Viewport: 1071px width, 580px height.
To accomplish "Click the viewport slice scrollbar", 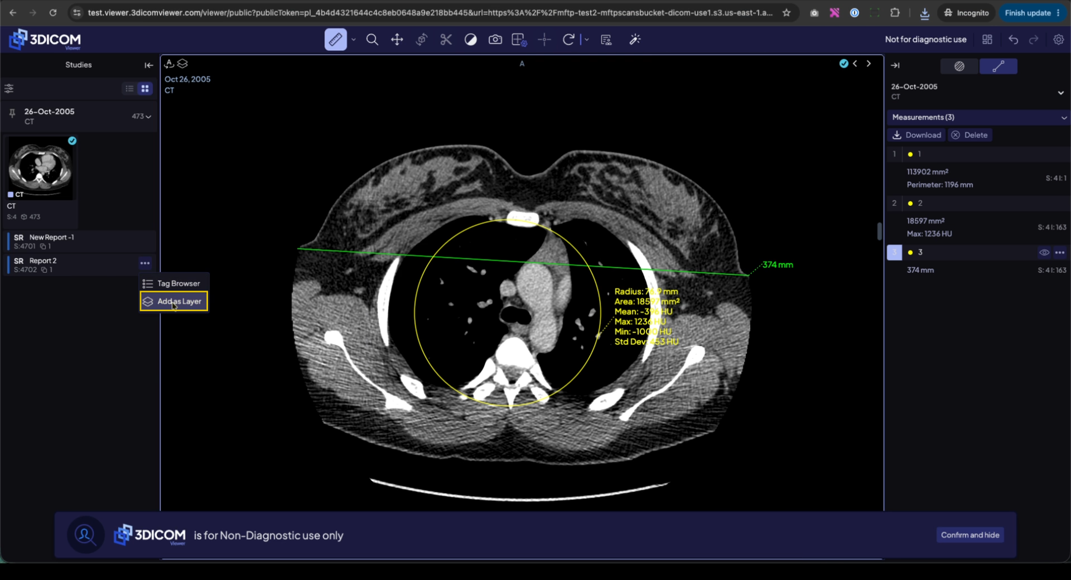I will [x=879, y=230].
